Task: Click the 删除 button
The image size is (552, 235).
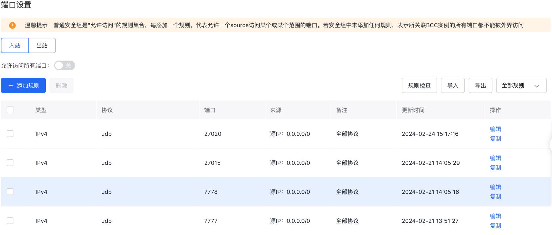Action: [x=61, y=86]
